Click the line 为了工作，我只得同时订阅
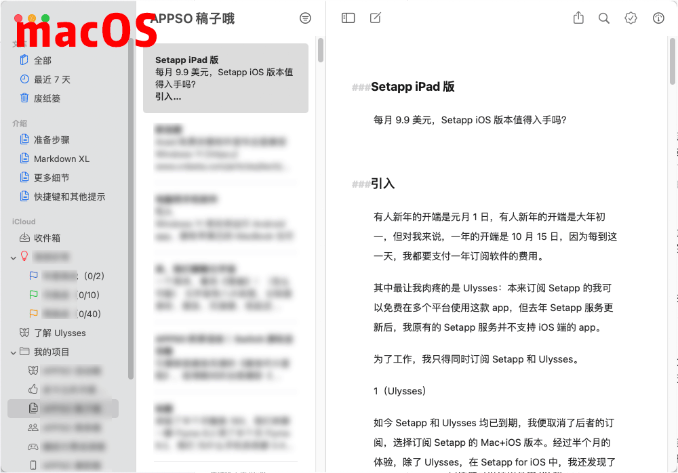Viewport: 678px width, 473px height. pos(477,359)
